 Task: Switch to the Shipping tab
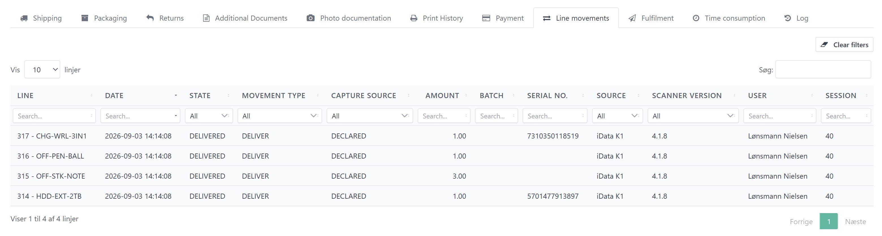click(x=41, y=18)
